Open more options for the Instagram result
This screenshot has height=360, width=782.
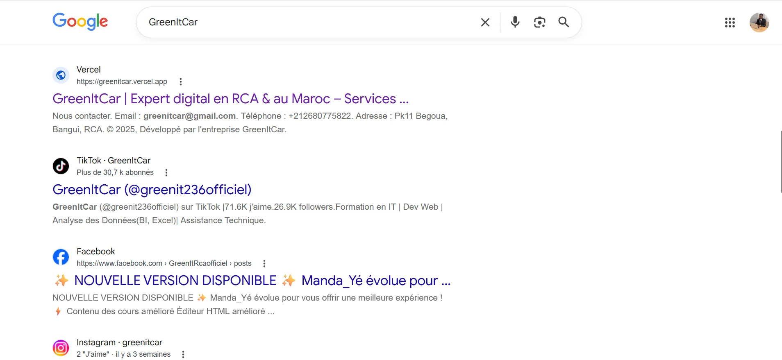coord(183,354)
